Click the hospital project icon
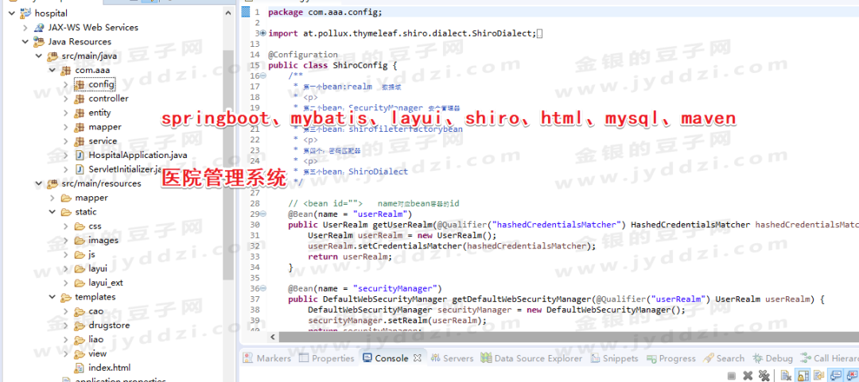This screenshot has height=382, width=859. click(x=26, y=14)
